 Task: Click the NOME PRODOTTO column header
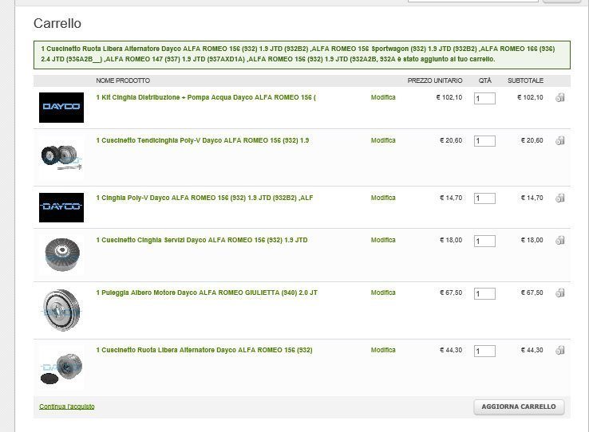[123, 81]
